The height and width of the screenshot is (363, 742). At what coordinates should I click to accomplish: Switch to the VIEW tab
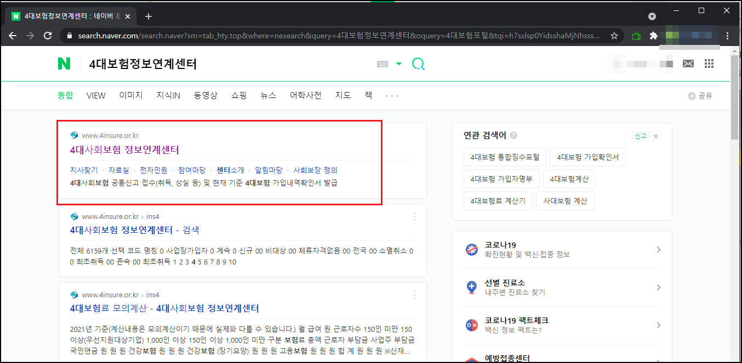[x=96, y=95]
